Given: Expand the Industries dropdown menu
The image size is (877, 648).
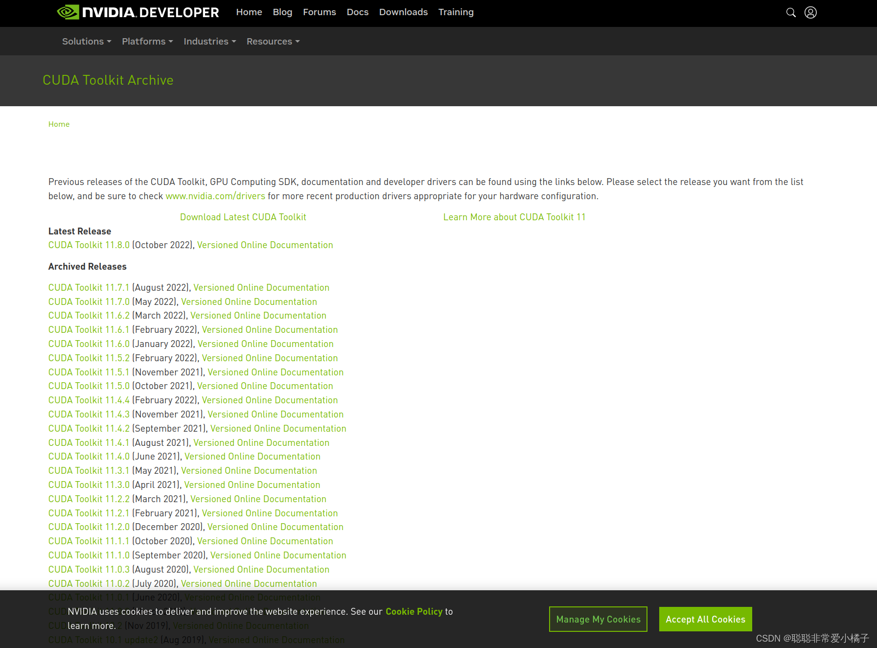Looking at the screenshot, I should (209, 42).
